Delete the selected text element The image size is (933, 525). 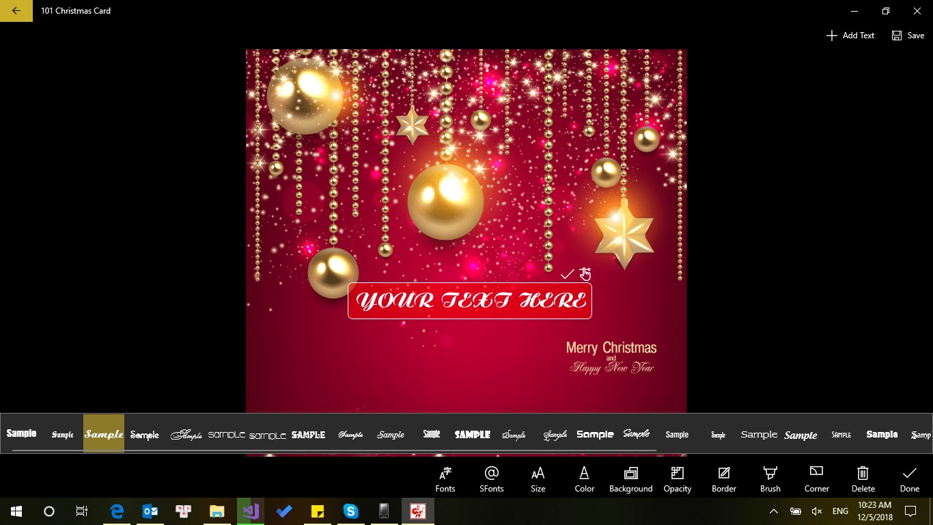863,479
